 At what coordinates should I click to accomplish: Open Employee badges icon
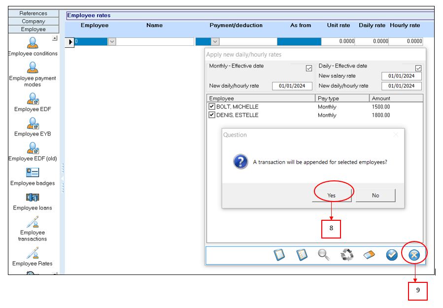tap(33, 172)
